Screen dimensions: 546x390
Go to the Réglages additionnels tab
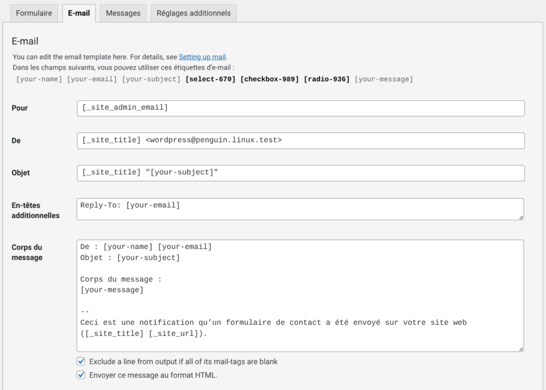click(194, 13)
